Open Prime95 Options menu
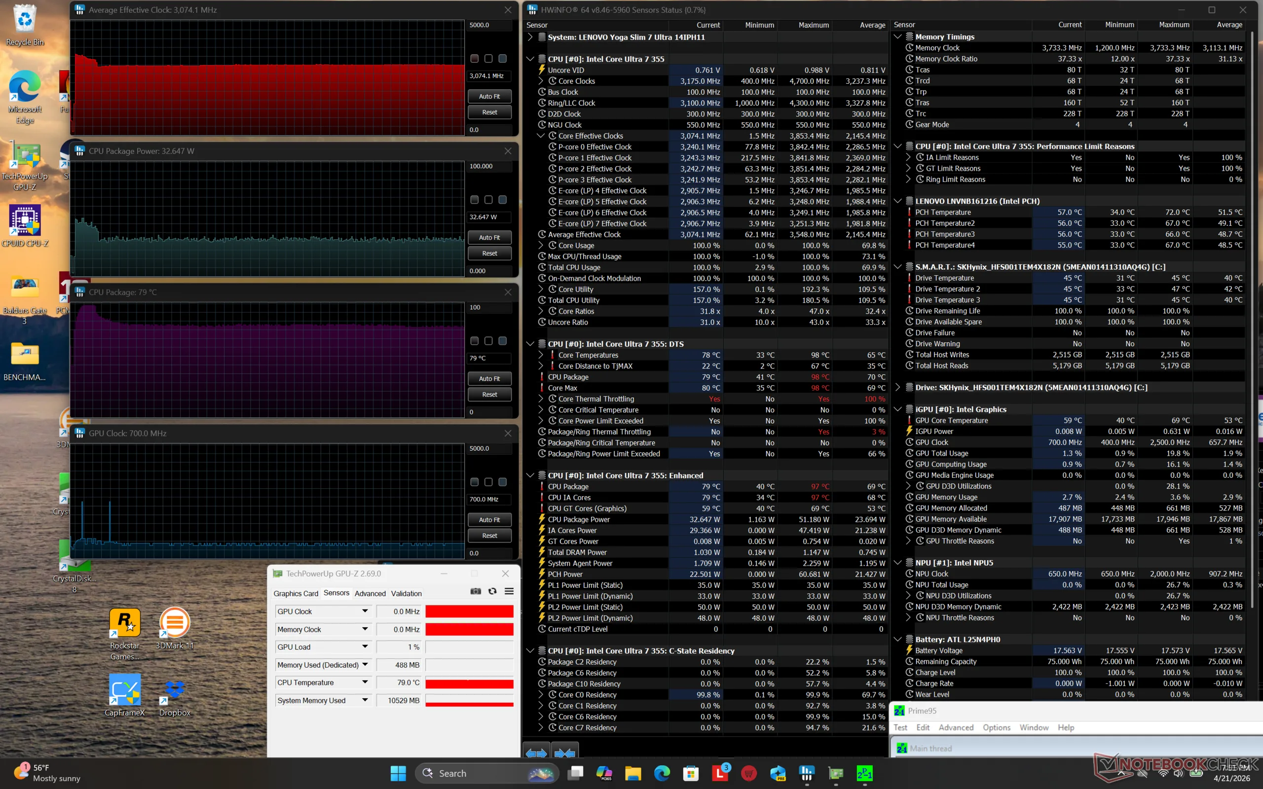1263x789 pixels. coord(996,727)
